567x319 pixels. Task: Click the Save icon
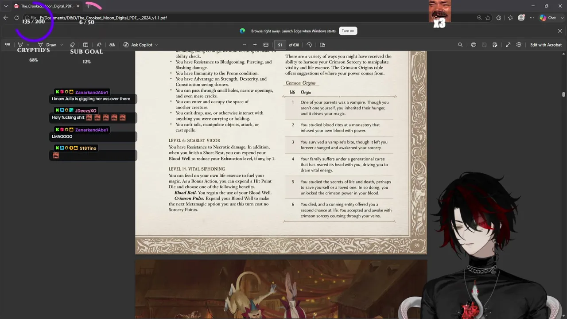[484, 45]
